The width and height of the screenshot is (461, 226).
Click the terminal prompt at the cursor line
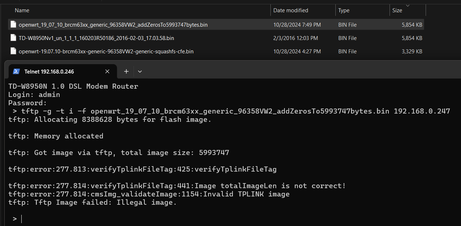pyautogui.click(x=17, y=219)
